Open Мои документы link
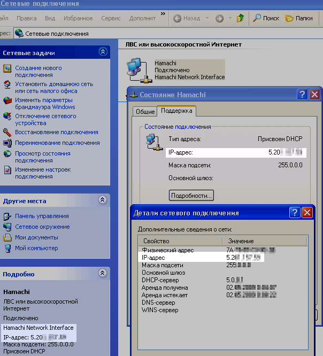The height and width of the screenshot is (356, 323). tap(36, 237)
